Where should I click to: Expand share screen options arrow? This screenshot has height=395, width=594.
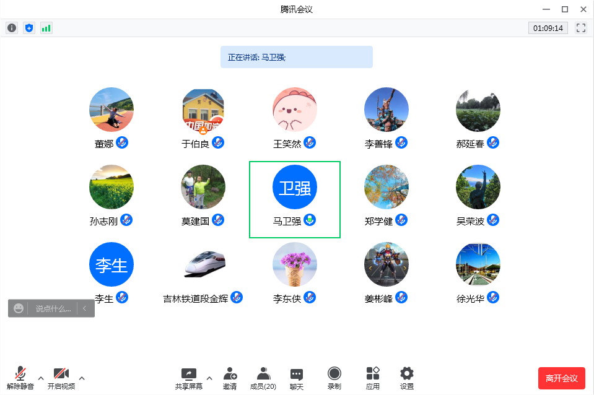(209, 378)
